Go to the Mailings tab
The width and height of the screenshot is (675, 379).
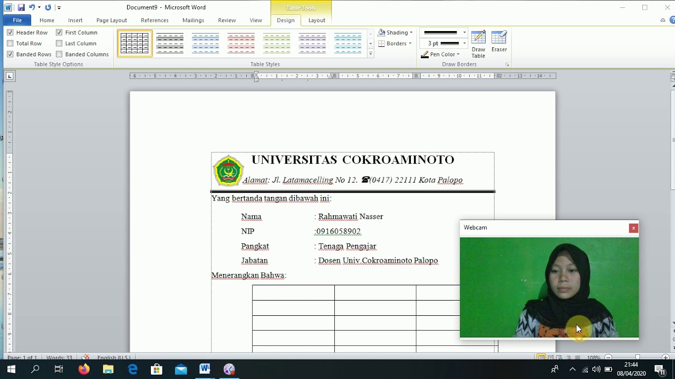pyautogui.click(x=193, y=20)
